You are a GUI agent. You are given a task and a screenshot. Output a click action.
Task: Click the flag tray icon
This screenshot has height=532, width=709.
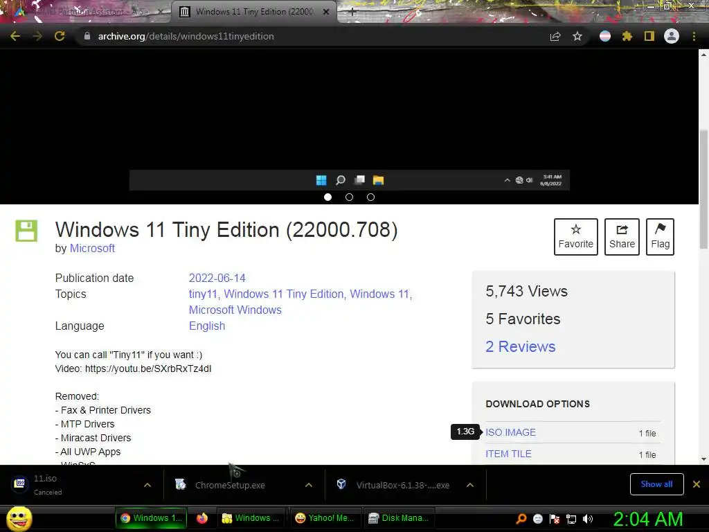click(555, 518)
